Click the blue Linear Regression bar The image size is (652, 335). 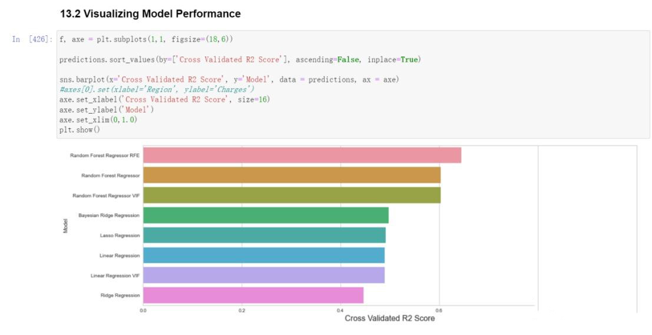[x=264, y=255]
